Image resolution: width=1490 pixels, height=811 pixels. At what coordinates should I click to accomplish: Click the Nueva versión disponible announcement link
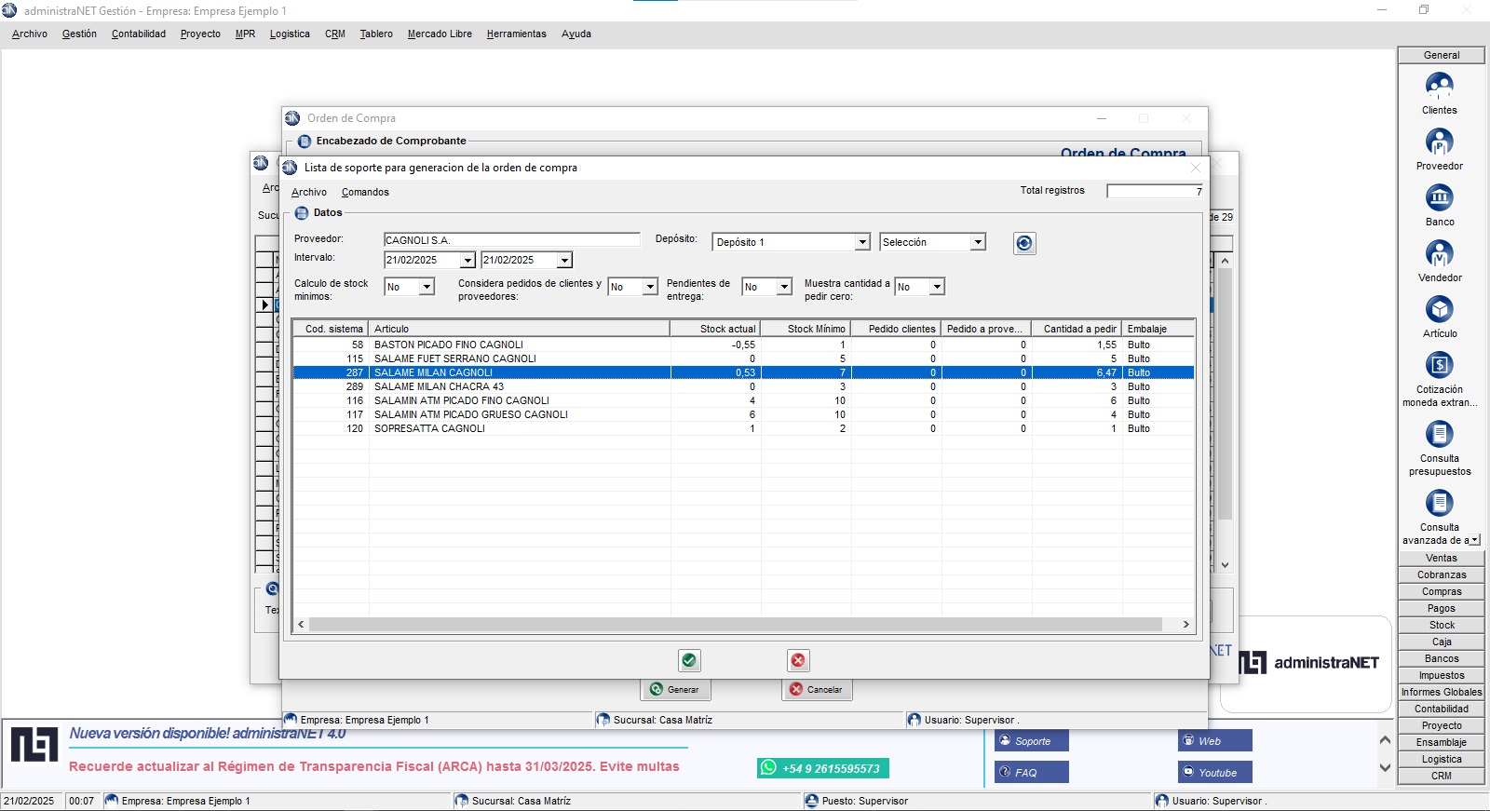(x=208, y=734)
